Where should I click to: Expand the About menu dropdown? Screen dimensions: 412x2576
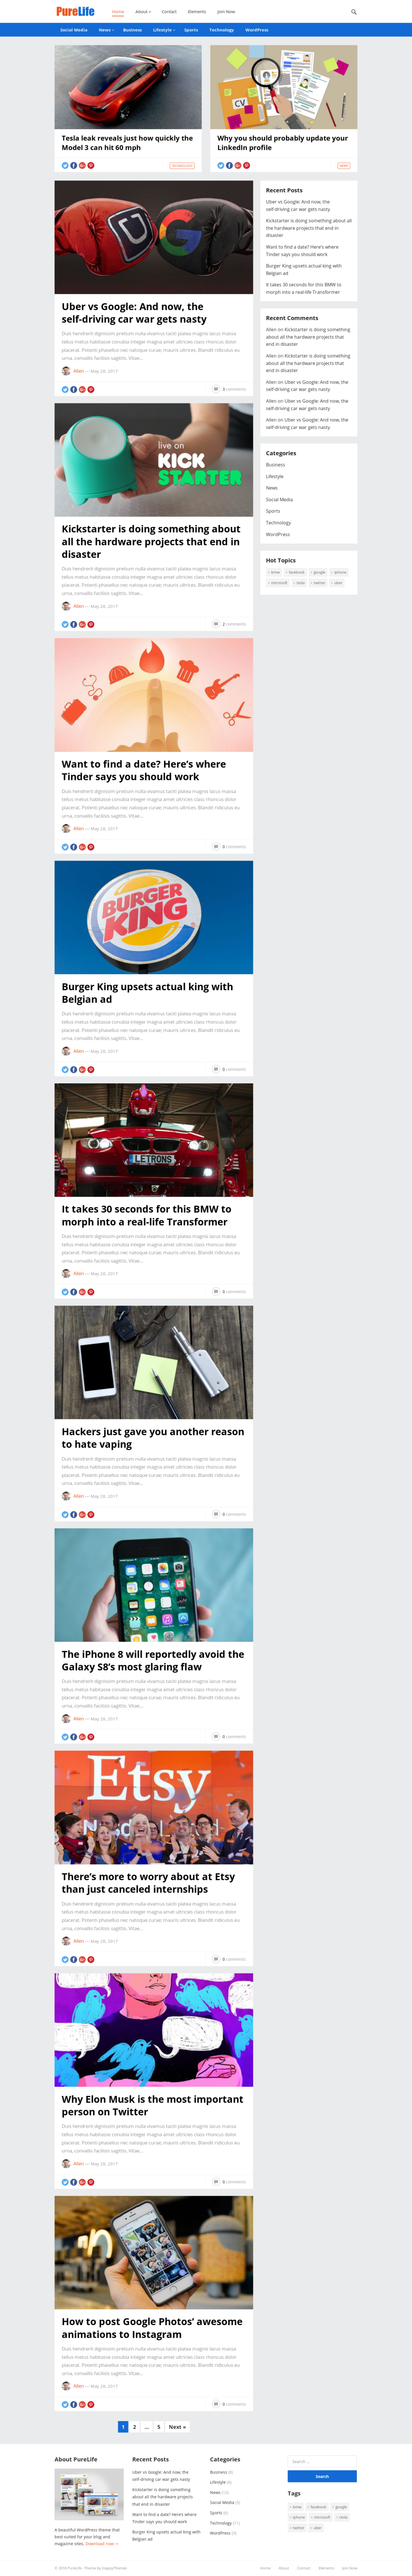click(x=143, y=12)
